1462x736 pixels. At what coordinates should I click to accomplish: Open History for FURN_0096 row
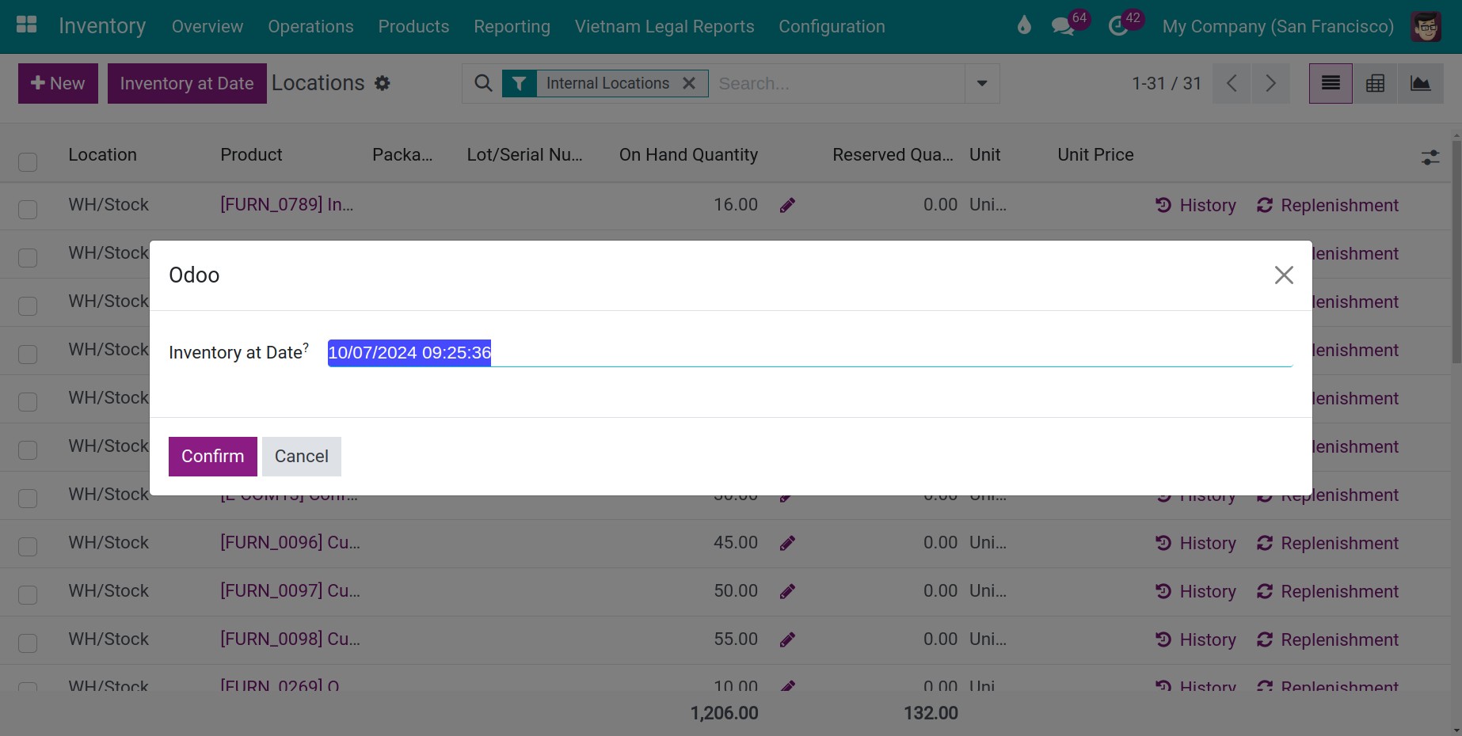1196,543
